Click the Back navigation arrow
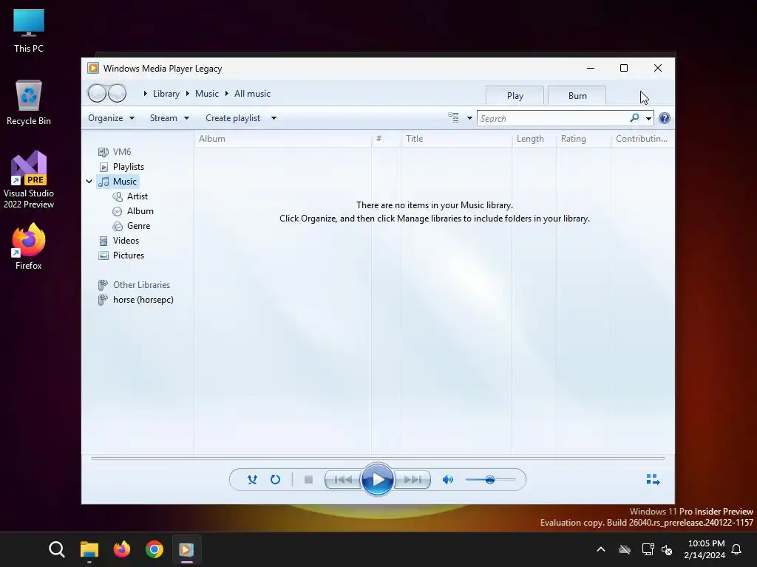 (x=97, y=93)
